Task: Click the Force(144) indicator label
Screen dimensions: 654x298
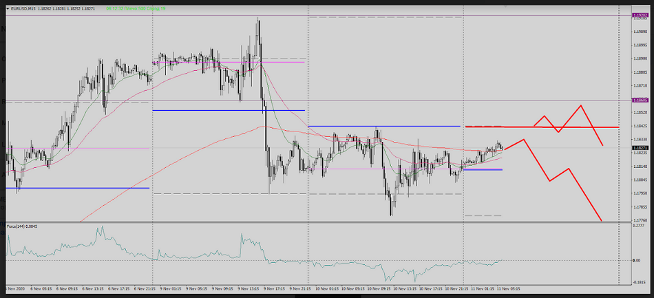Action: [x=21, y=226]
